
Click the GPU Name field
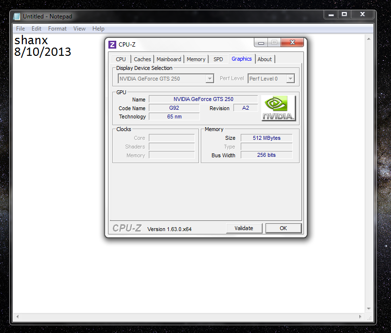pyautogui.click(x=203, y=99)
